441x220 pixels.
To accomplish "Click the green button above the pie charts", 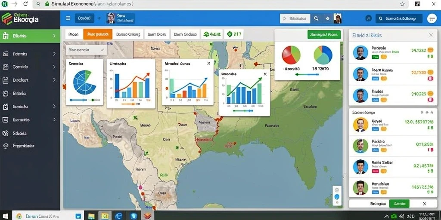I will pyautogui.click(x=324, y=34).
